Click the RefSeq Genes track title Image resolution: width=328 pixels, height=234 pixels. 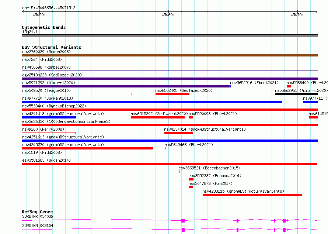(x=37, y=212)
